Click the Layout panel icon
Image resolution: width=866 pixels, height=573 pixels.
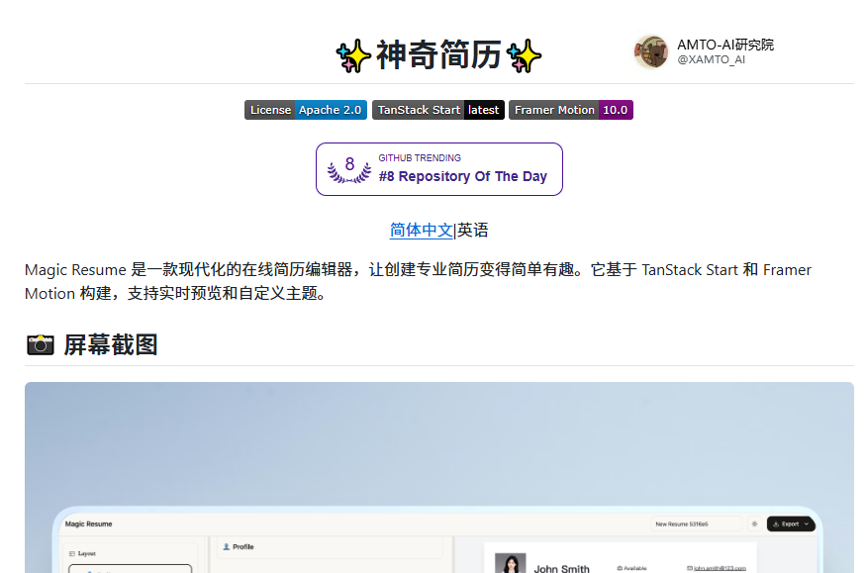(x=72, y=553)
